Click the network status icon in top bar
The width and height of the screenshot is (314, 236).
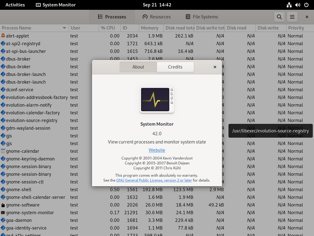289,5
